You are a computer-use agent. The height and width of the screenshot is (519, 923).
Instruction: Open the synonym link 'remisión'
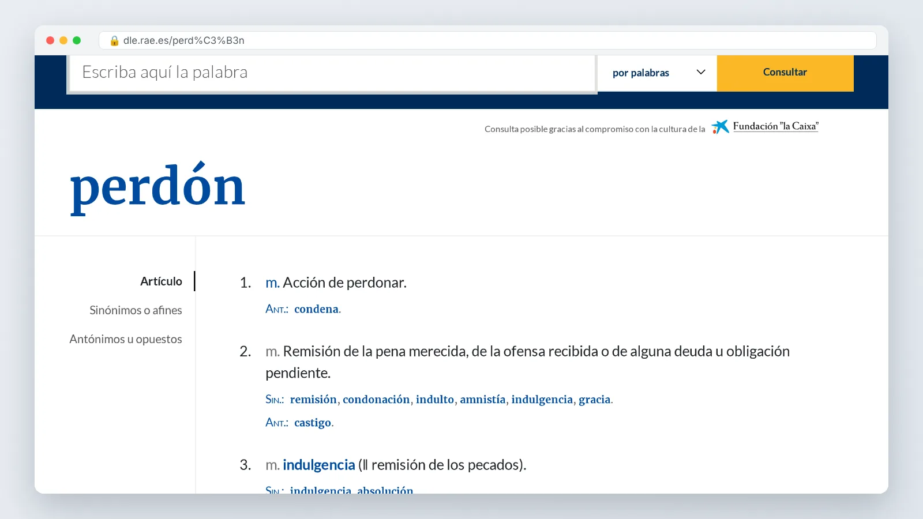click(313, 400)
